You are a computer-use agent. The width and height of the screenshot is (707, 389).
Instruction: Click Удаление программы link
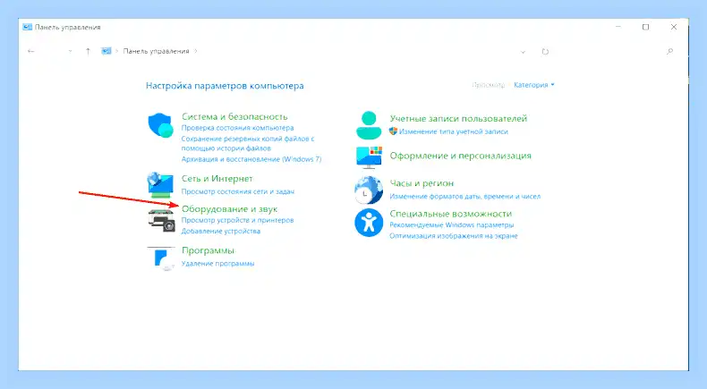(217, 264)
